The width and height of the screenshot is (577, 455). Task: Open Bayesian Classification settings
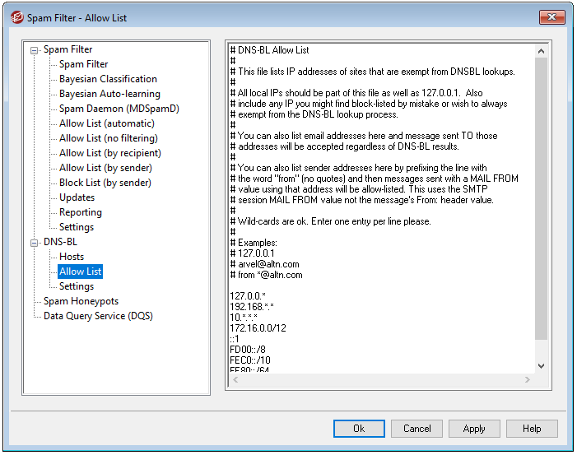click(108, 79)
